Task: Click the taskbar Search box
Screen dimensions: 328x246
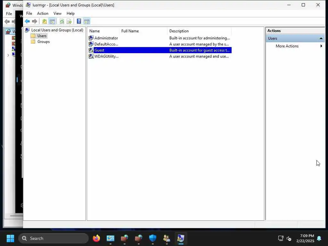Action: [53, 238]
